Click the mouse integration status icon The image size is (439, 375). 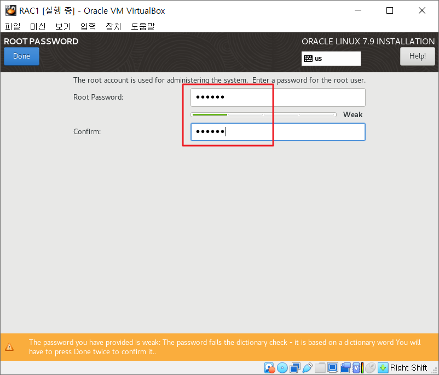pyautogui.click(x=371, y=368)
